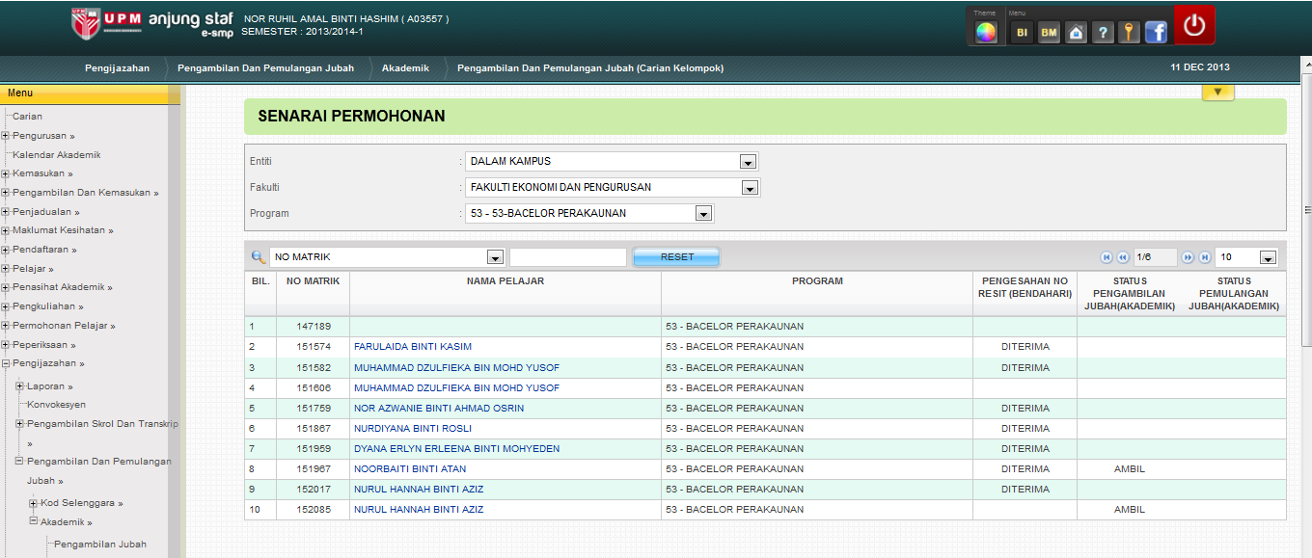Click the AMBIL status in row 8
This screenshot has height=558, width=1312.
point(1130,469)
